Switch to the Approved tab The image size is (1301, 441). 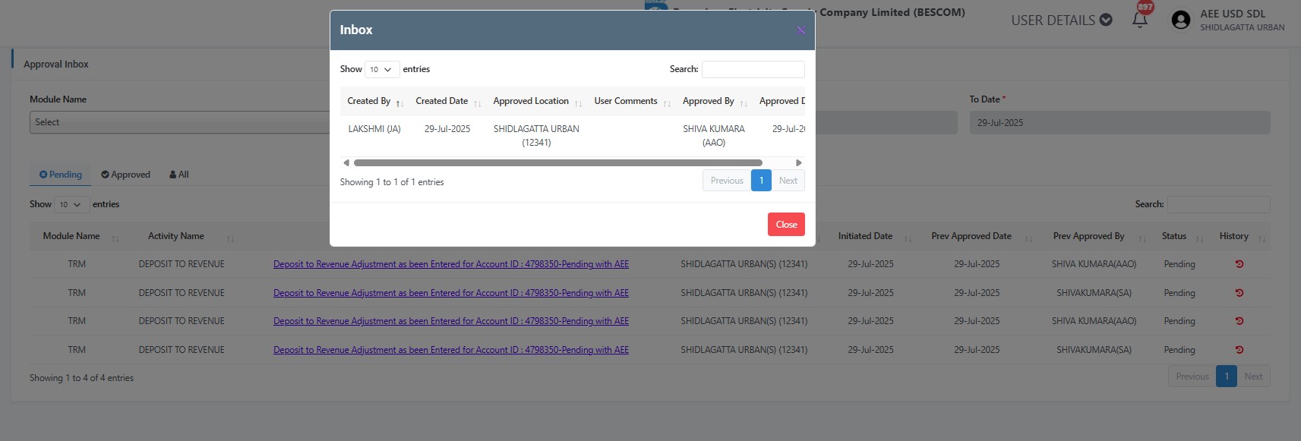click(125, 175)
